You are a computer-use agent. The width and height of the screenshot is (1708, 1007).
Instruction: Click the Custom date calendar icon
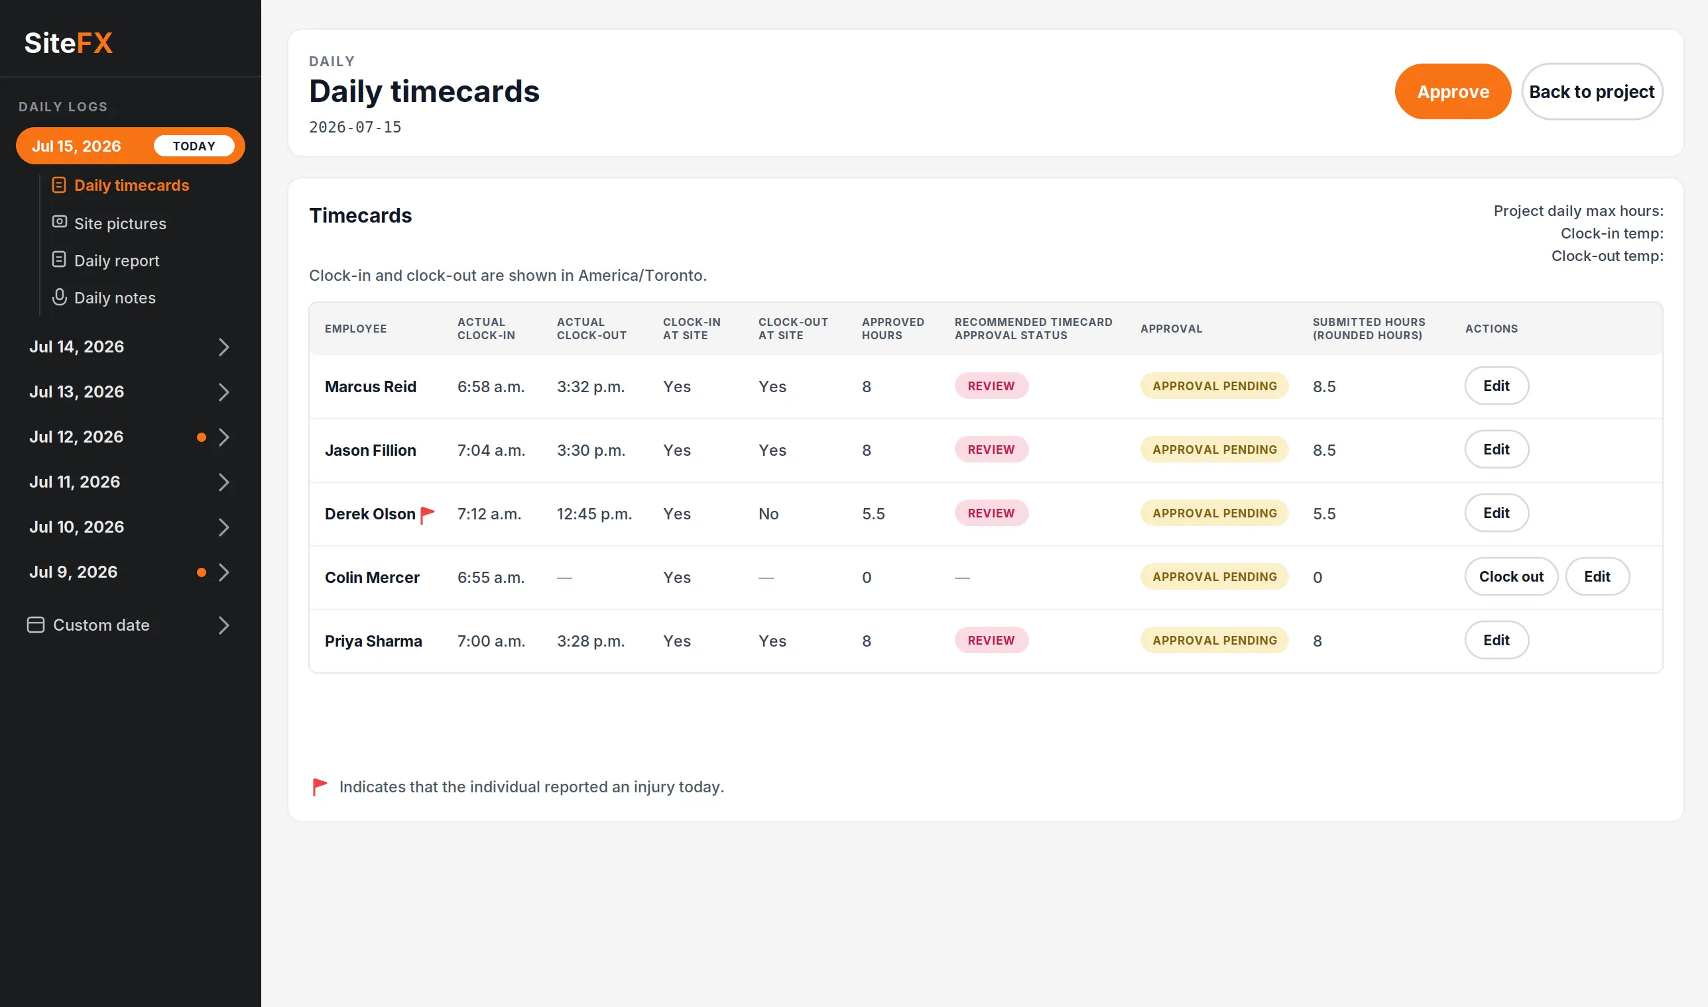coord(35,625)
